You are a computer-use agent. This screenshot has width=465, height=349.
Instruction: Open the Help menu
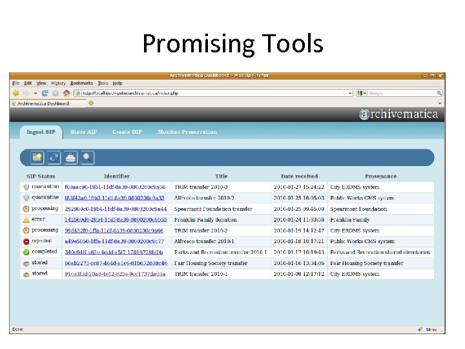118,83
